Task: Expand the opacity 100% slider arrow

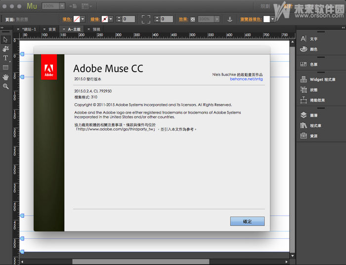Action: [x=217, y=19]
